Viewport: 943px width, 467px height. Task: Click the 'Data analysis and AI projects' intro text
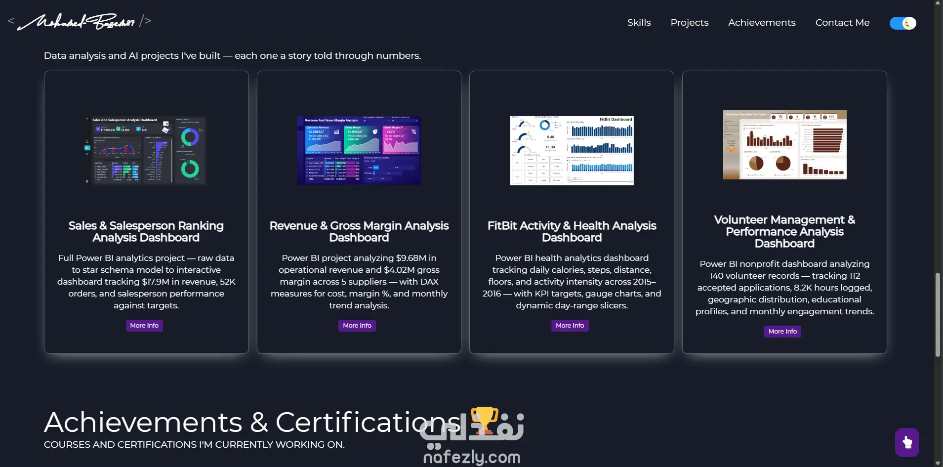[232, 56]
